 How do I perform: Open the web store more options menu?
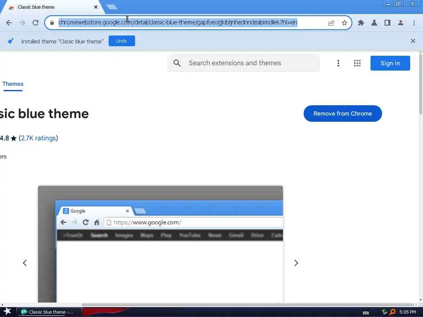coord(338,63)
